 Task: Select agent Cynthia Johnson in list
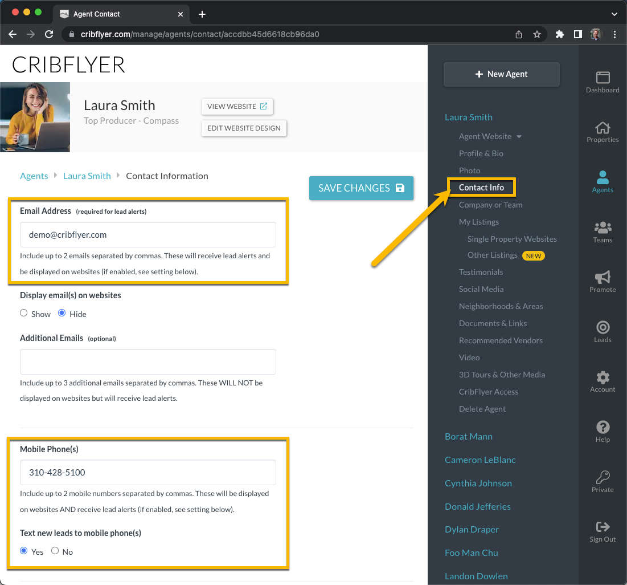pyautogui.click(x=478, y=484)
